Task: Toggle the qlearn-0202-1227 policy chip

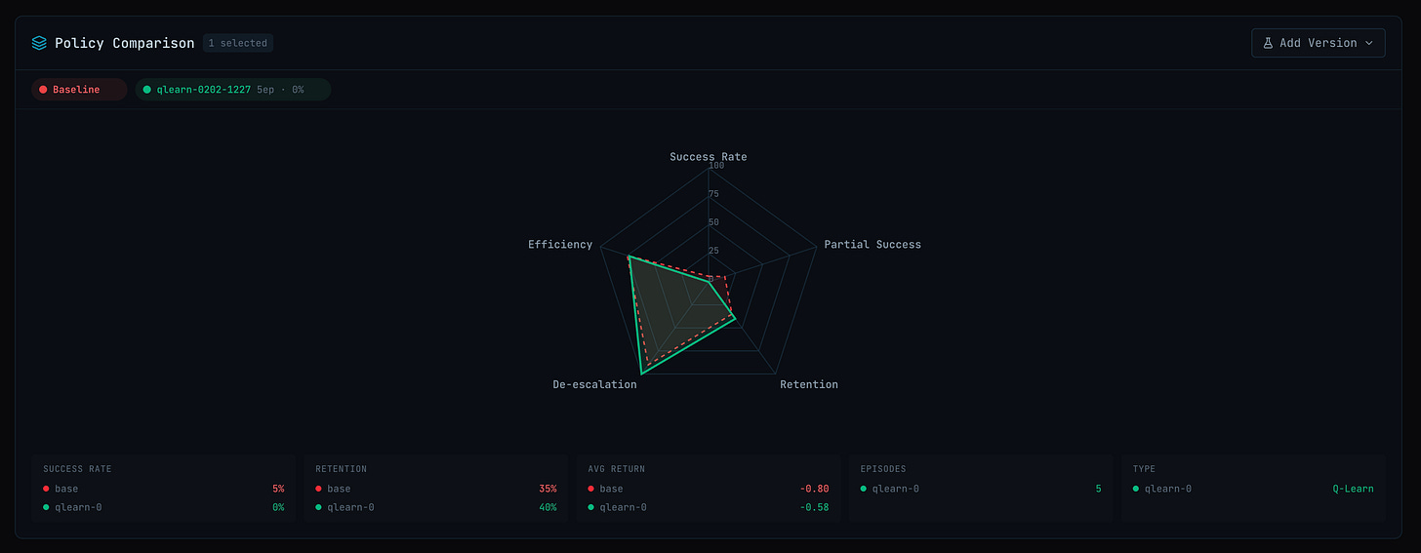Action: 233,90
